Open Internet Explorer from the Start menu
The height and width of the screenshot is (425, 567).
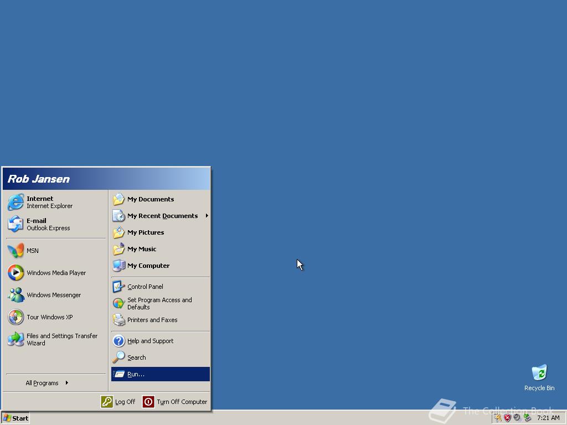(x=56, y=202)
